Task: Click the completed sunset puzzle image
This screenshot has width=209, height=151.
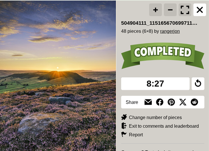Action: tap(58, 76)
